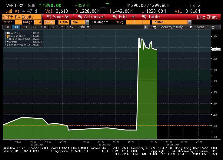Image resolution: width=223 pixels, height=160 pixels.
Task: Click the orange Close on 06/19 legend marker
Action: (8, 36)
